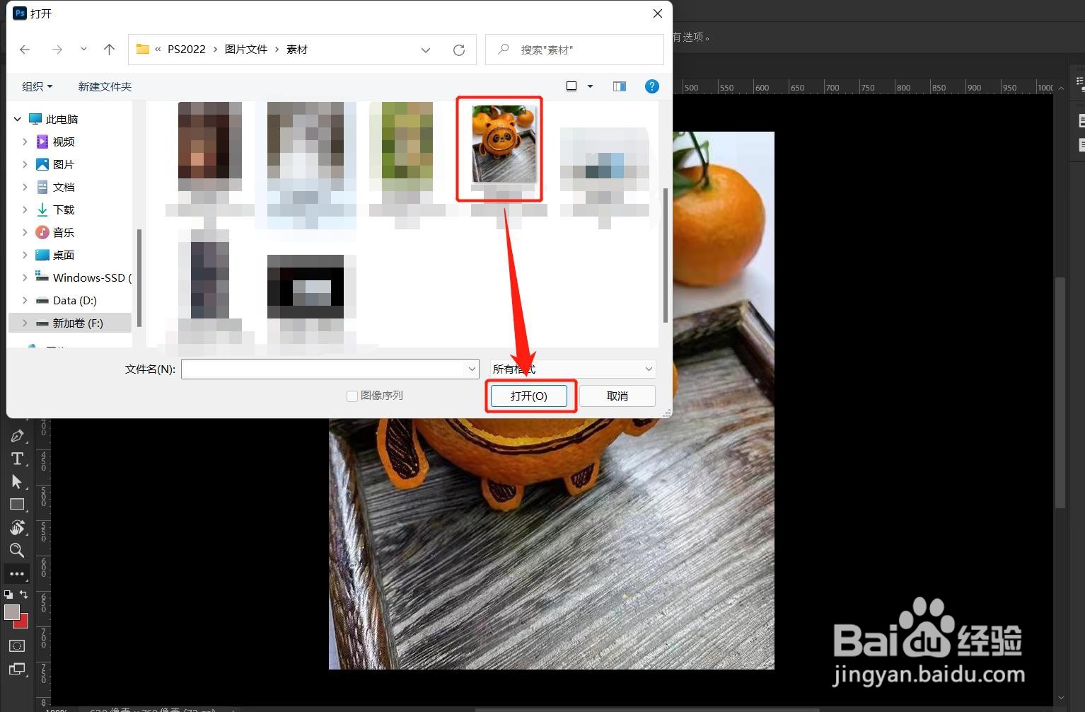The height and width of the screenshot is (712, 1085).
Task: Select the Zoom magnifier tool
Action: [x=17, y=550]
